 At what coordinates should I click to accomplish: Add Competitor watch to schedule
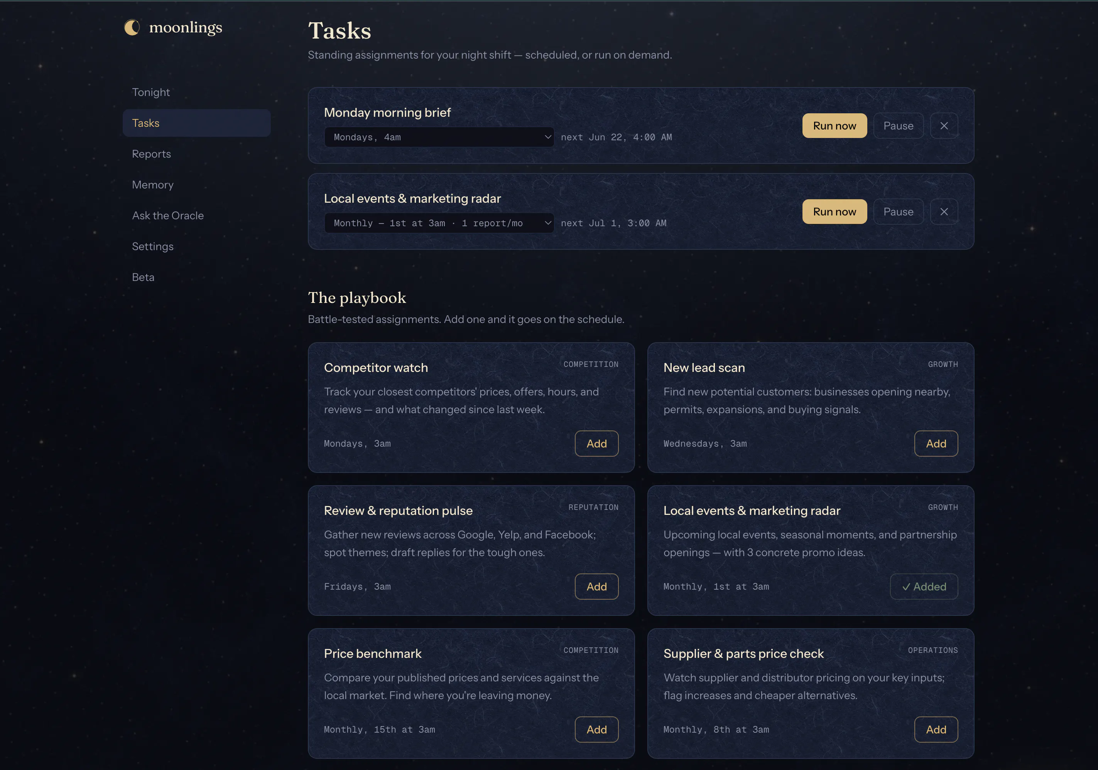(596, 444)
